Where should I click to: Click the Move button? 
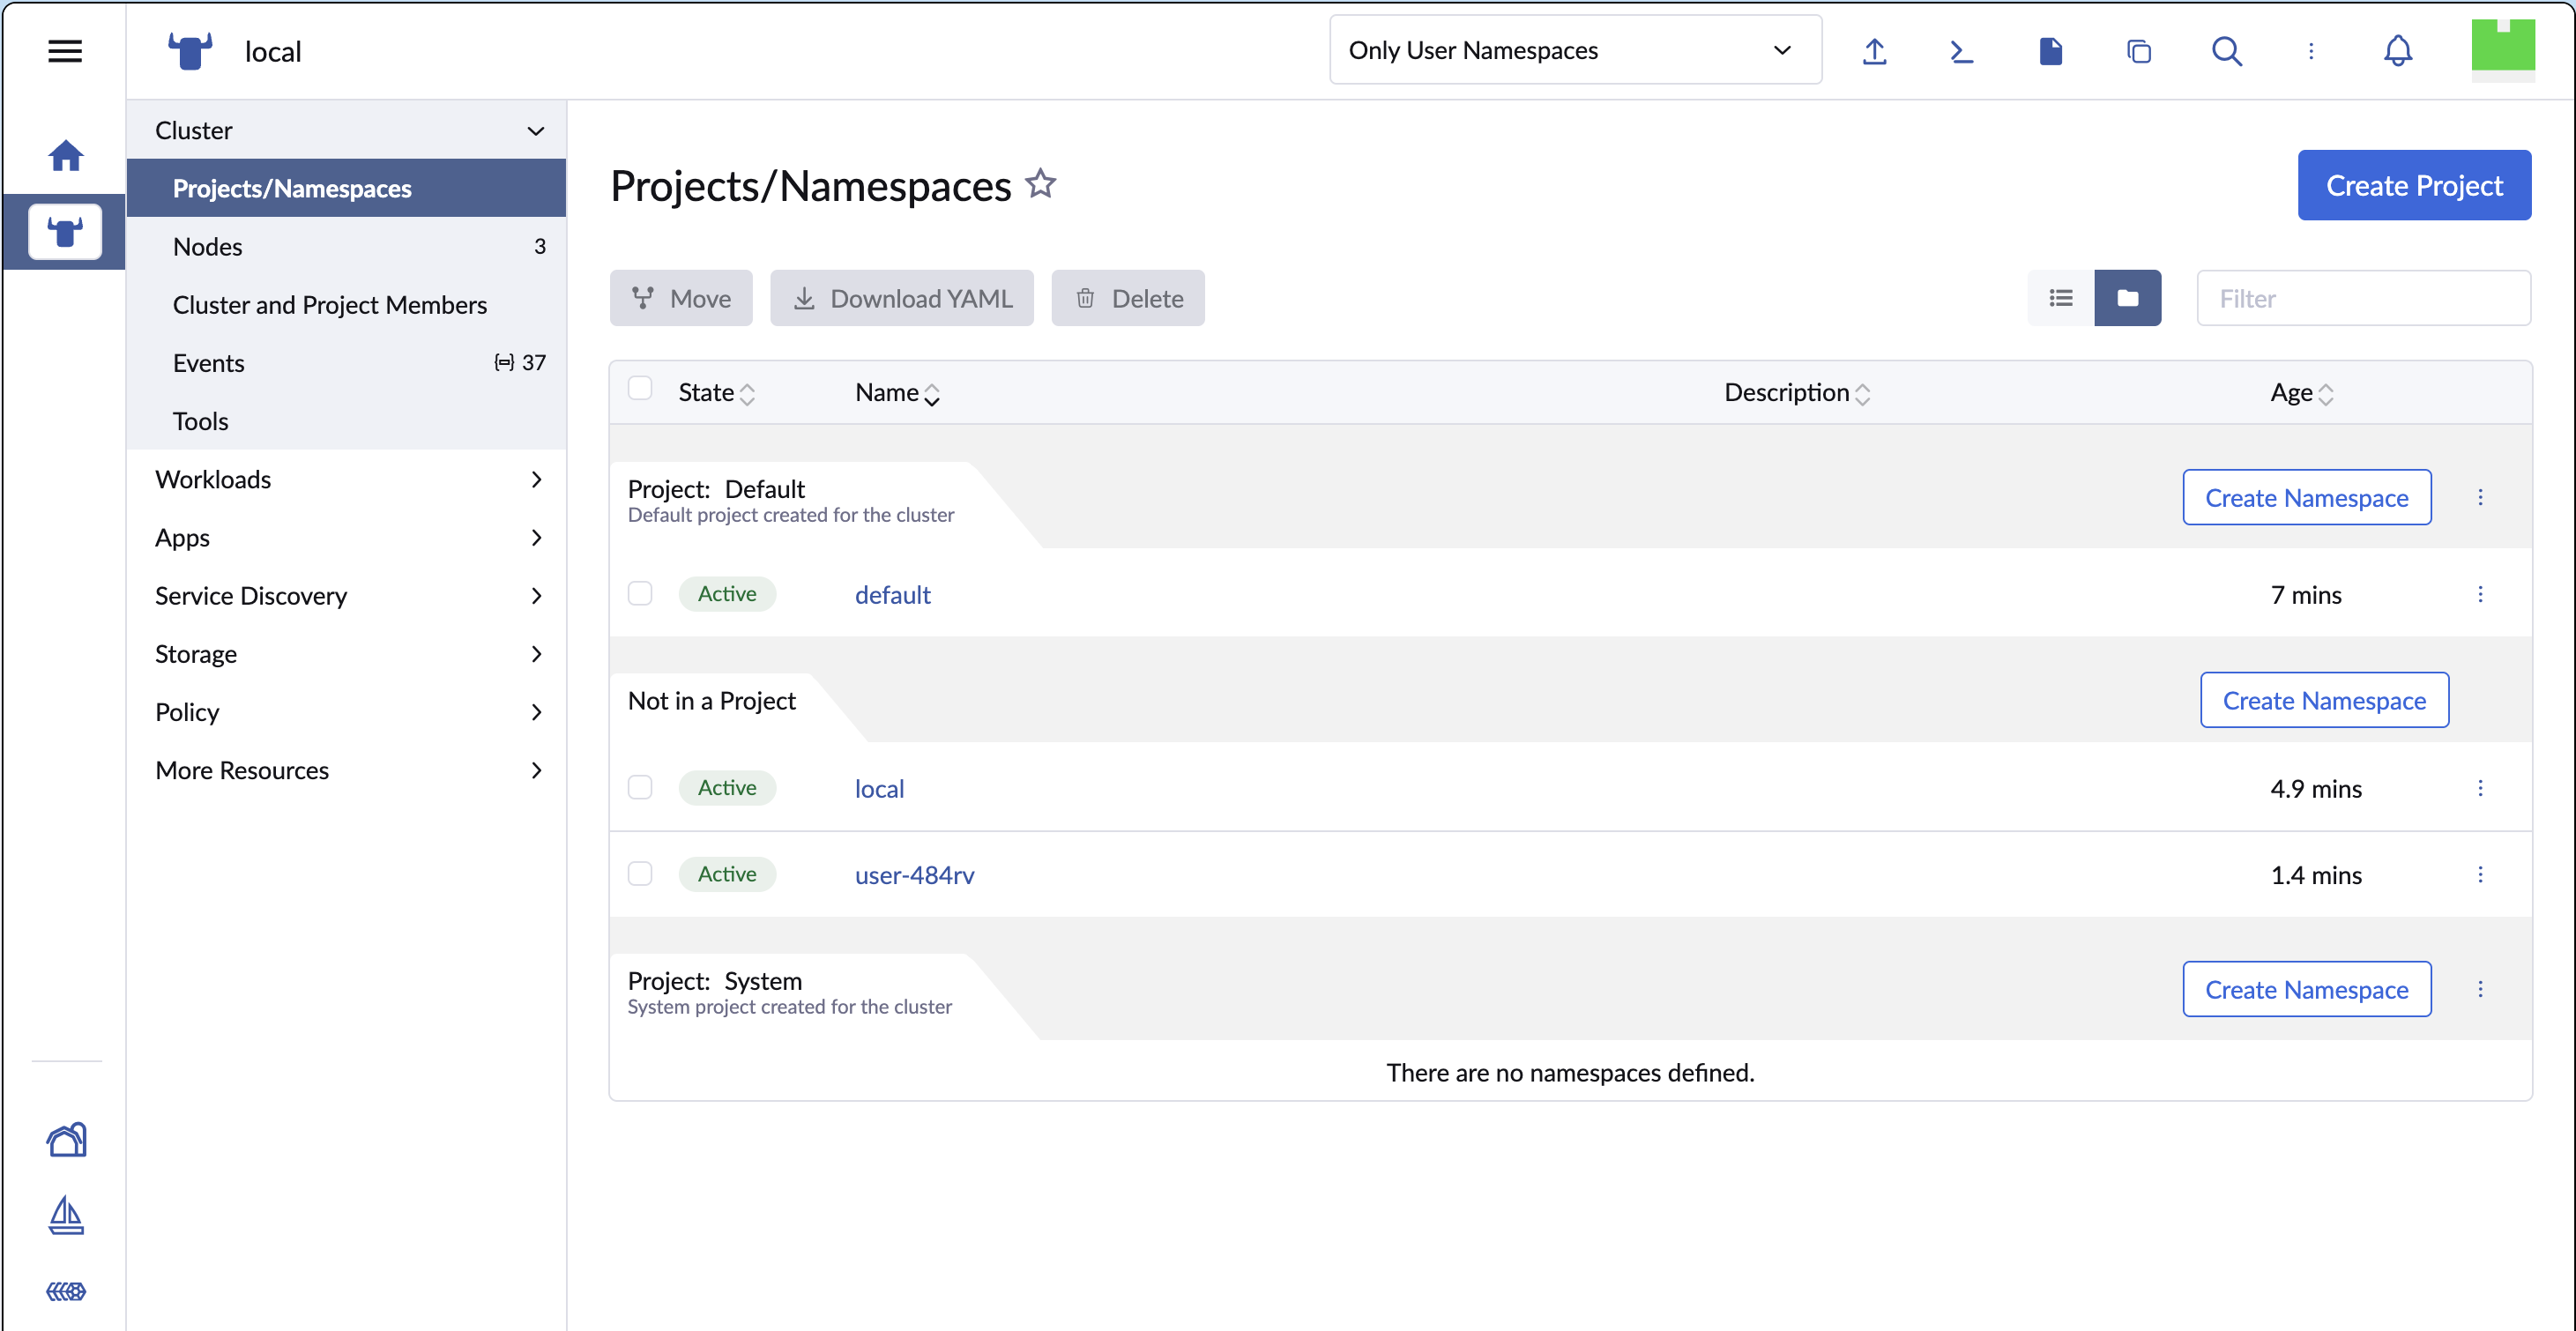click(681, 298)
